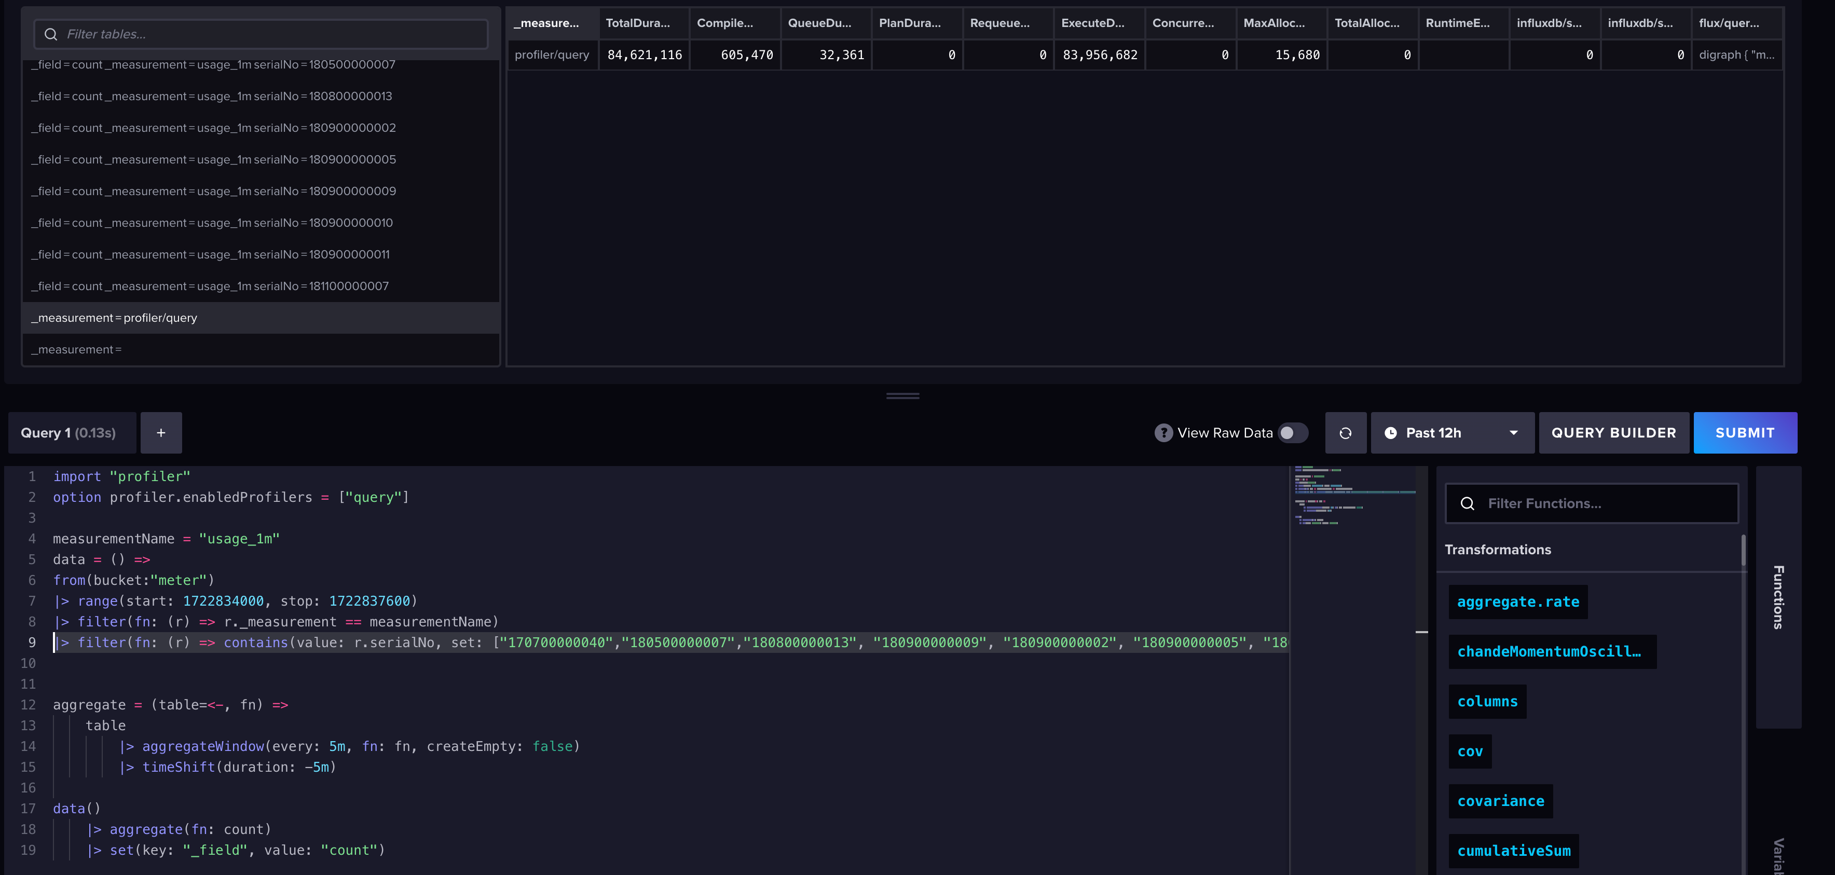Screen dimensions: 1835x875
Task: Click the set(key: "_field") code line
Action: tap(236, 851)
